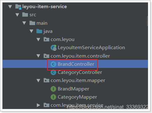Select the src folder label
This screenshot has height=113, width=152.
[x=33, y=15]
